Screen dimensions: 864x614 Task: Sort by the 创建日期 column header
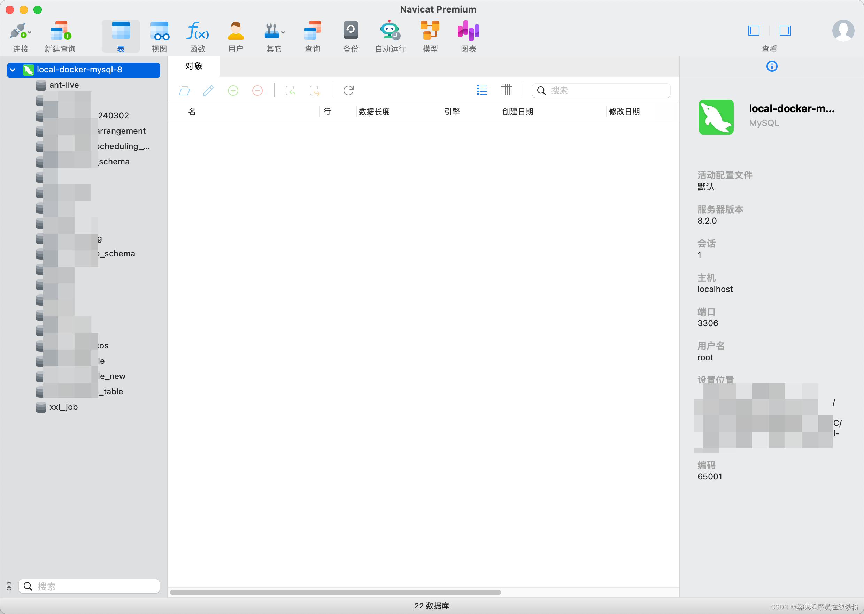click(553, 112)
